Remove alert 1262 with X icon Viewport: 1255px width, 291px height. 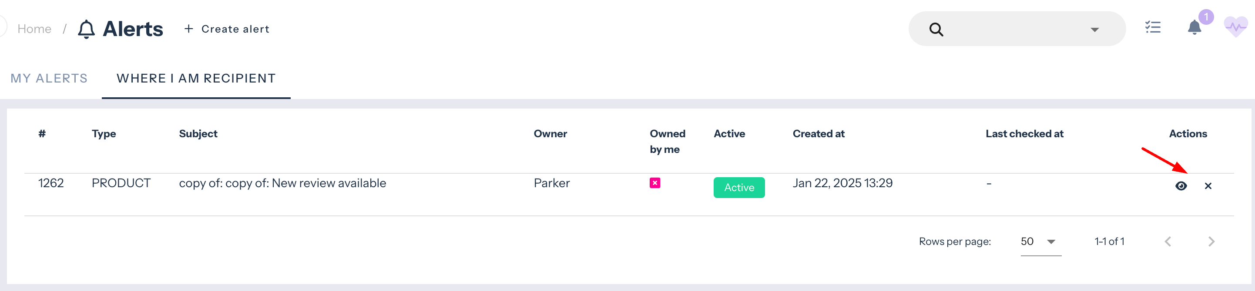(1208, 186)
